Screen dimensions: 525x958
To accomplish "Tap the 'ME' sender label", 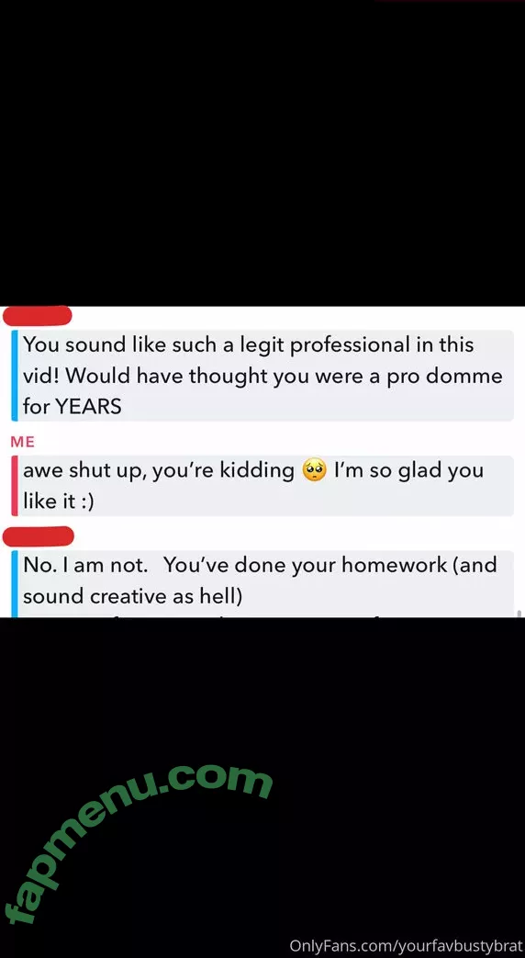I will tap(23, 442).
